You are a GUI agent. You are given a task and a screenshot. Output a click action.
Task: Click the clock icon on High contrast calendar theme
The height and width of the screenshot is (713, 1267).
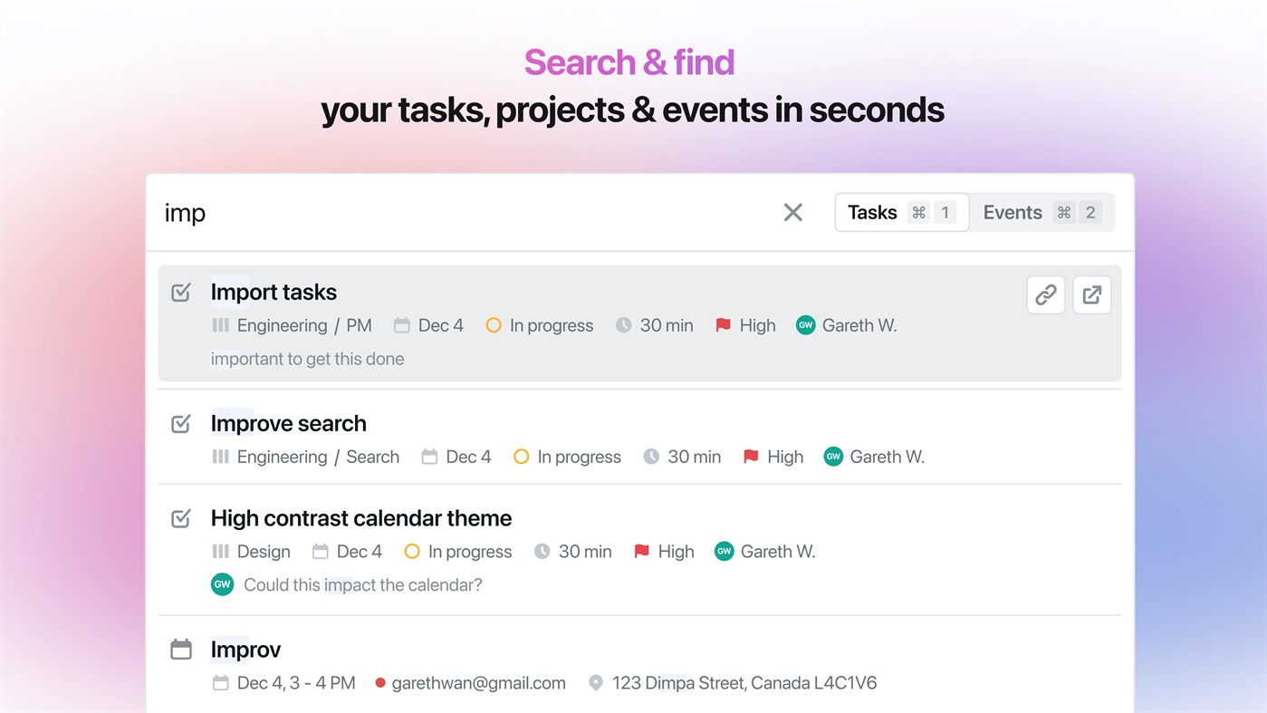[542, 551]
